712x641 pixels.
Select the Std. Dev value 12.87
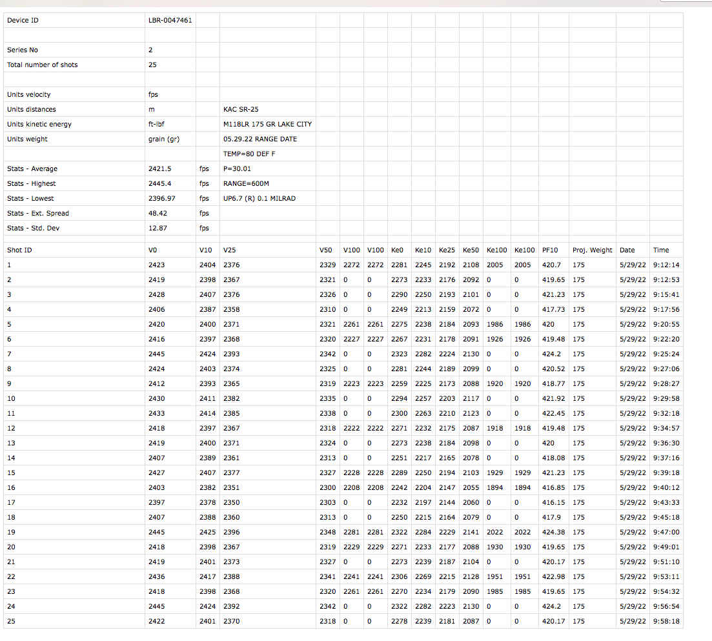point(158,228)
